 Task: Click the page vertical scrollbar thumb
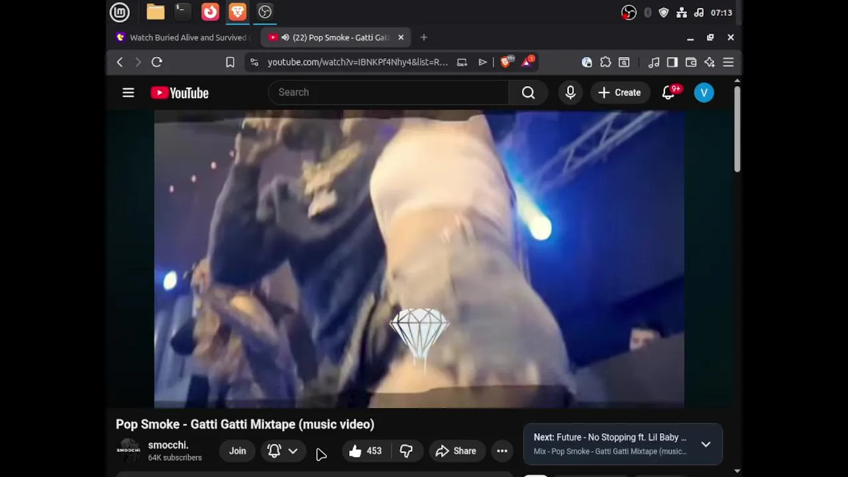(737, 129)
